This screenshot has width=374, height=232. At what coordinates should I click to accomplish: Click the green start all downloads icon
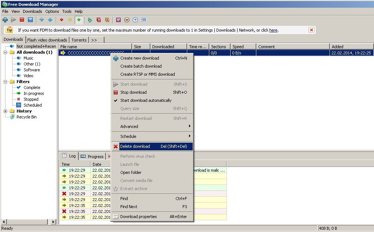coord(90,20)
